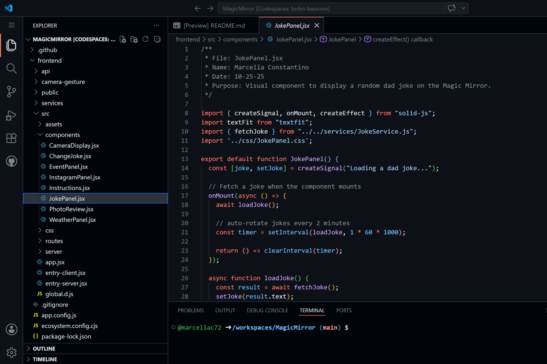Switch to the README.md preview tab

[213, 25]
